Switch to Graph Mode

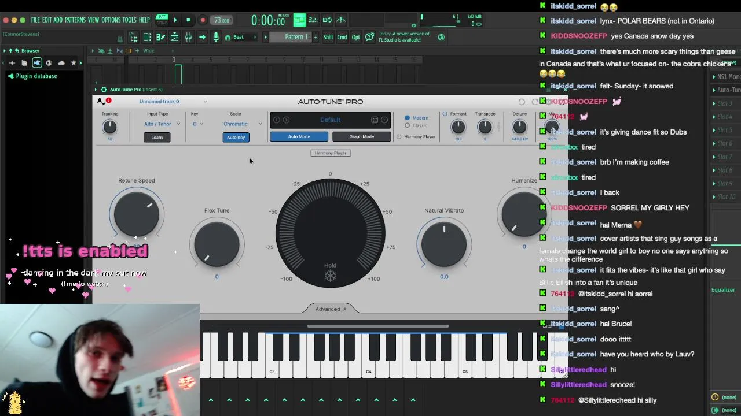pos(361,137)
